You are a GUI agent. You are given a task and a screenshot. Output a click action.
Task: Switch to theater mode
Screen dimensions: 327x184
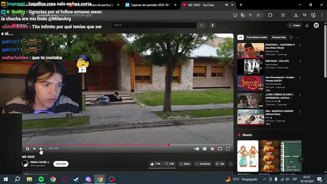220,149
